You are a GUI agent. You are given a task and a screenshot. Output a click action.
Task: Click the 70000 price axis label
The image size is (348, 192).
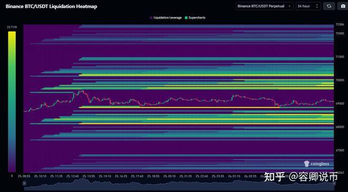pyautogui.click(x=340, y=80)
